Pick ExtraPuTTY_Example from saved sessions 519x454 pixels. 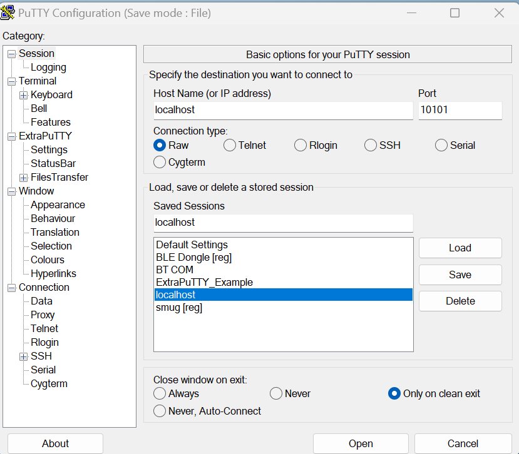[204, 283]
